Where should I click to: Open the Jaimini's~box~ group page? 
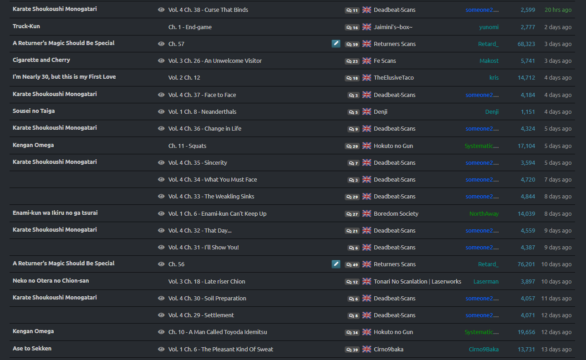(x=393, y=27)
